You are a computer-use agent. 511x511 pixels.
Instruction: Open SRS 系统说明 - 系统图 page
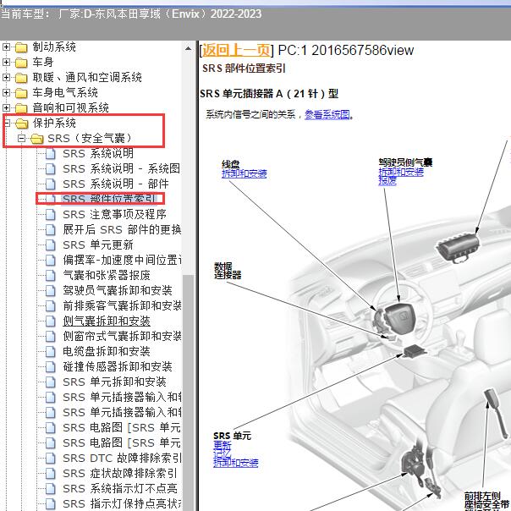tap(121, 169)
